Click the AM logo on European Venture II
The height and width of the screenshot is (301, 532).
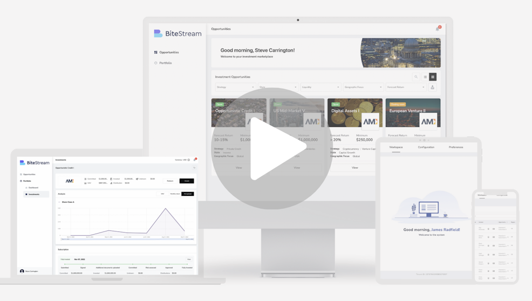point(428,121)
